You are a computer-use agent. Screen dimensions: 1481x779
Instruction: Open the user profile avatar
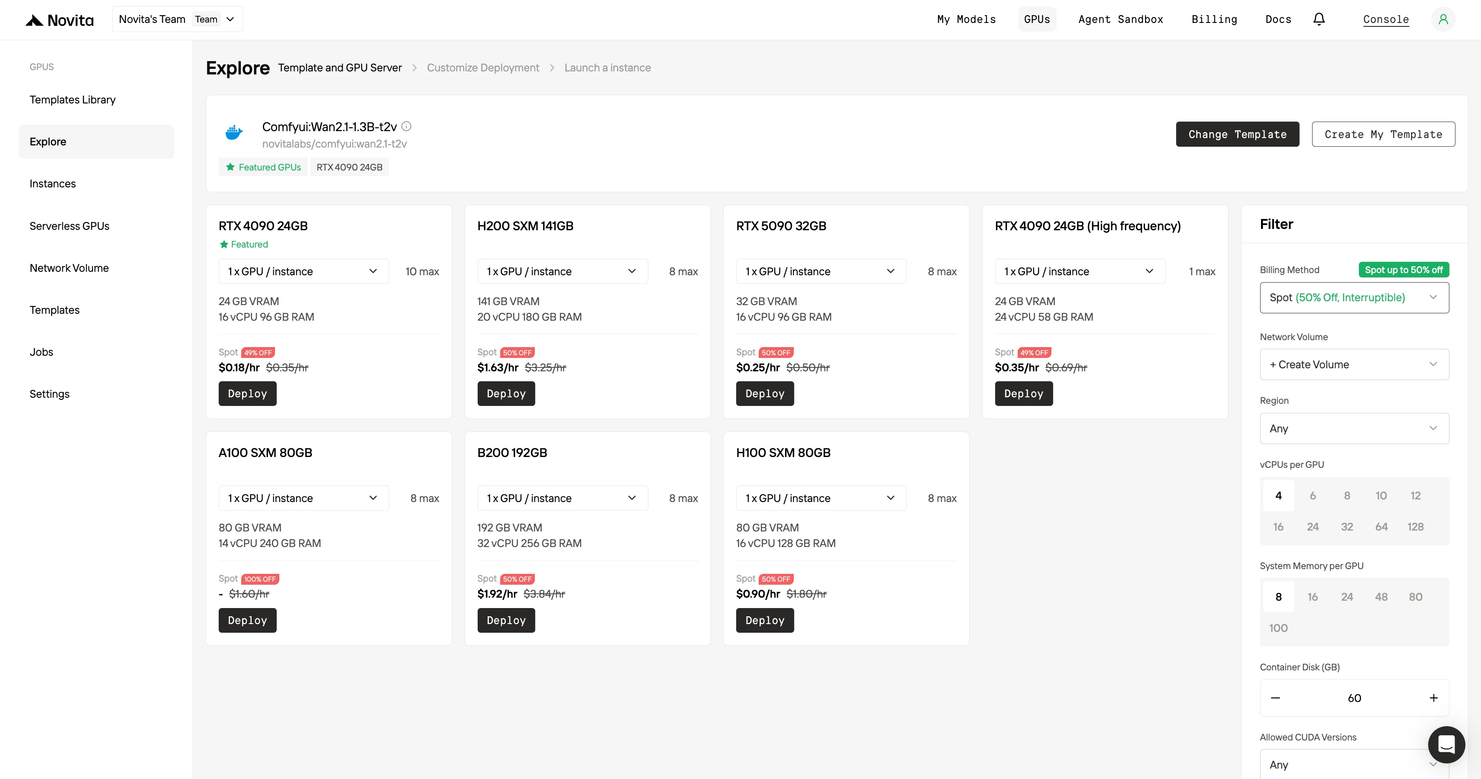tap(1443, 19)
